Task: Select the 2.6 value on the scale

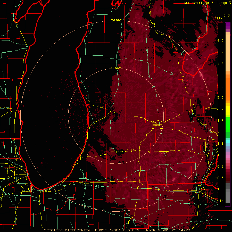Action: (x=220, y=132)
